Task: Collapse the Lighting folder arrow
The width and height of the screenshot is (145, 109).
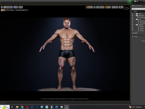Action: pyautogui.click(x=136, y=25)
